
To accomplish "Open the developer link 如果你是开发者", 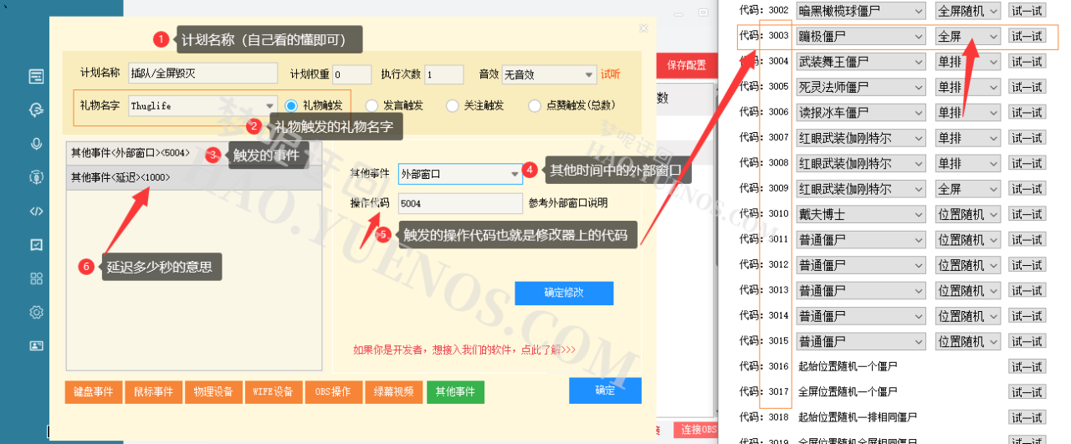I will (464, 350).
